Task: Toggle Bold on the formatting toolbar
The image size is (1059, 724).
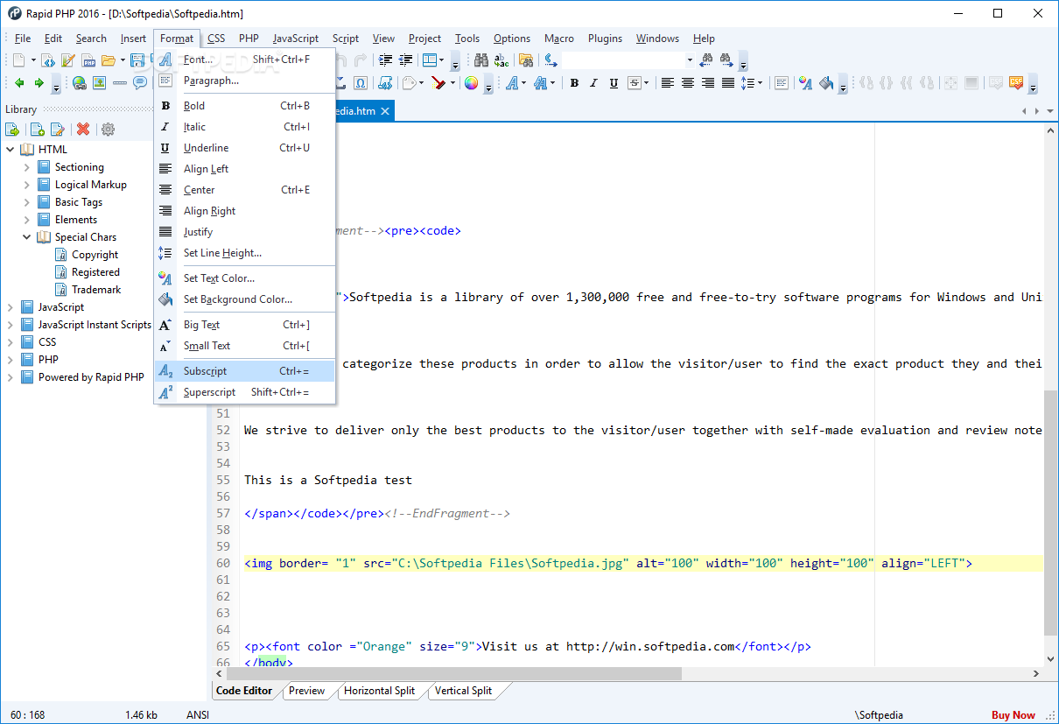Action: pos(574,83)
